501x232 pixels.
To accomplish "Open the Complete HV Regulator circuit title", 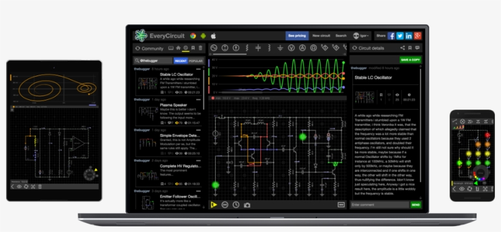I will click(180, 166).
